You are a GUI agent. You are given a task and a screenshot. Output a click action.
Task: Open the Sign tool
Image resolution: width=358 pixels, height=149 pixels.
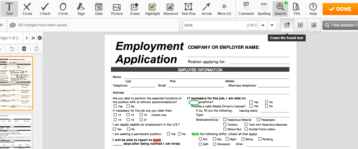(81, 9)
